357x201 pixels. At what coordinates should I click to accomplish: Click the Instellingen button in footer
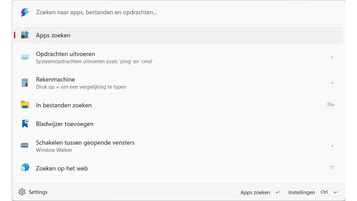(302, 192)
